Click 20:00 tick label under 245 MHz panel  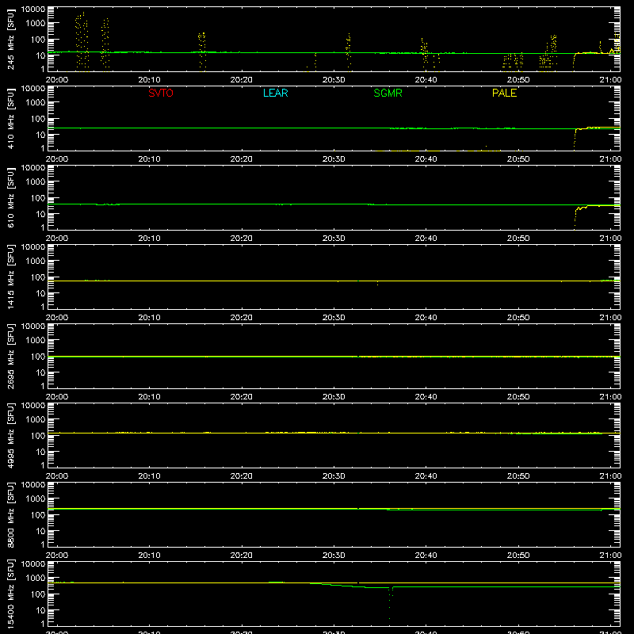[x=57, y=80]
